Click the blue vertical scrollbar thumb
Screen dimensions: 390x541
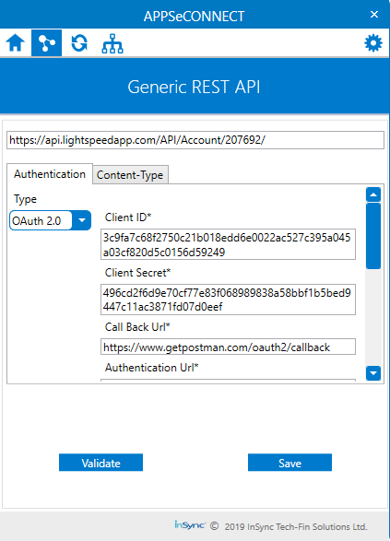pyautogui.click(x=373, y=236)
